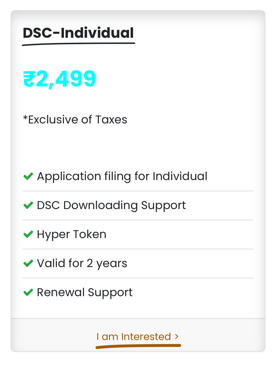Click the checkmark beside Application filing for Individual
Screen dimensions: 276x366
(x=28, y=176)
